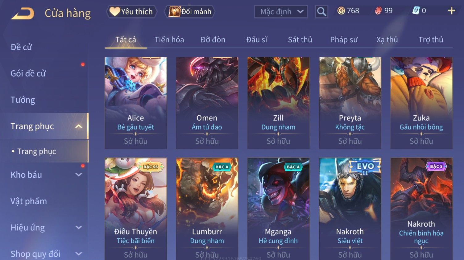Viewport: 464px width, 260px height.
Task: Open Đổi mảnh chest icon
Action: click(x=190, y=12)
